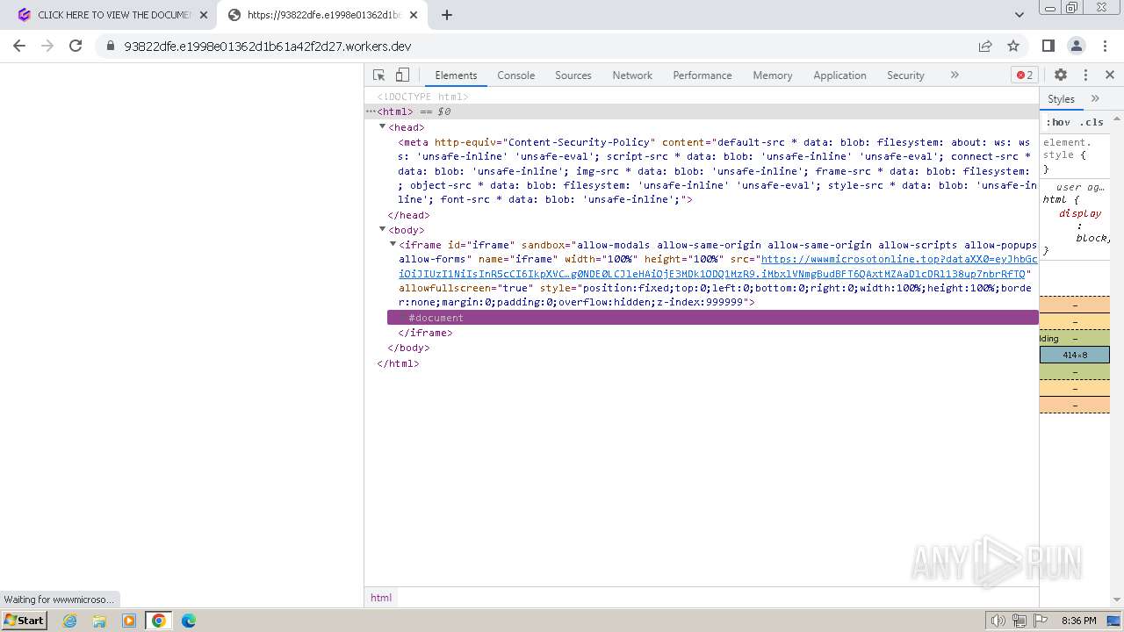Open the Windows Start menu
Viewport: 1124px width, 632px height.
coord(24,621)
